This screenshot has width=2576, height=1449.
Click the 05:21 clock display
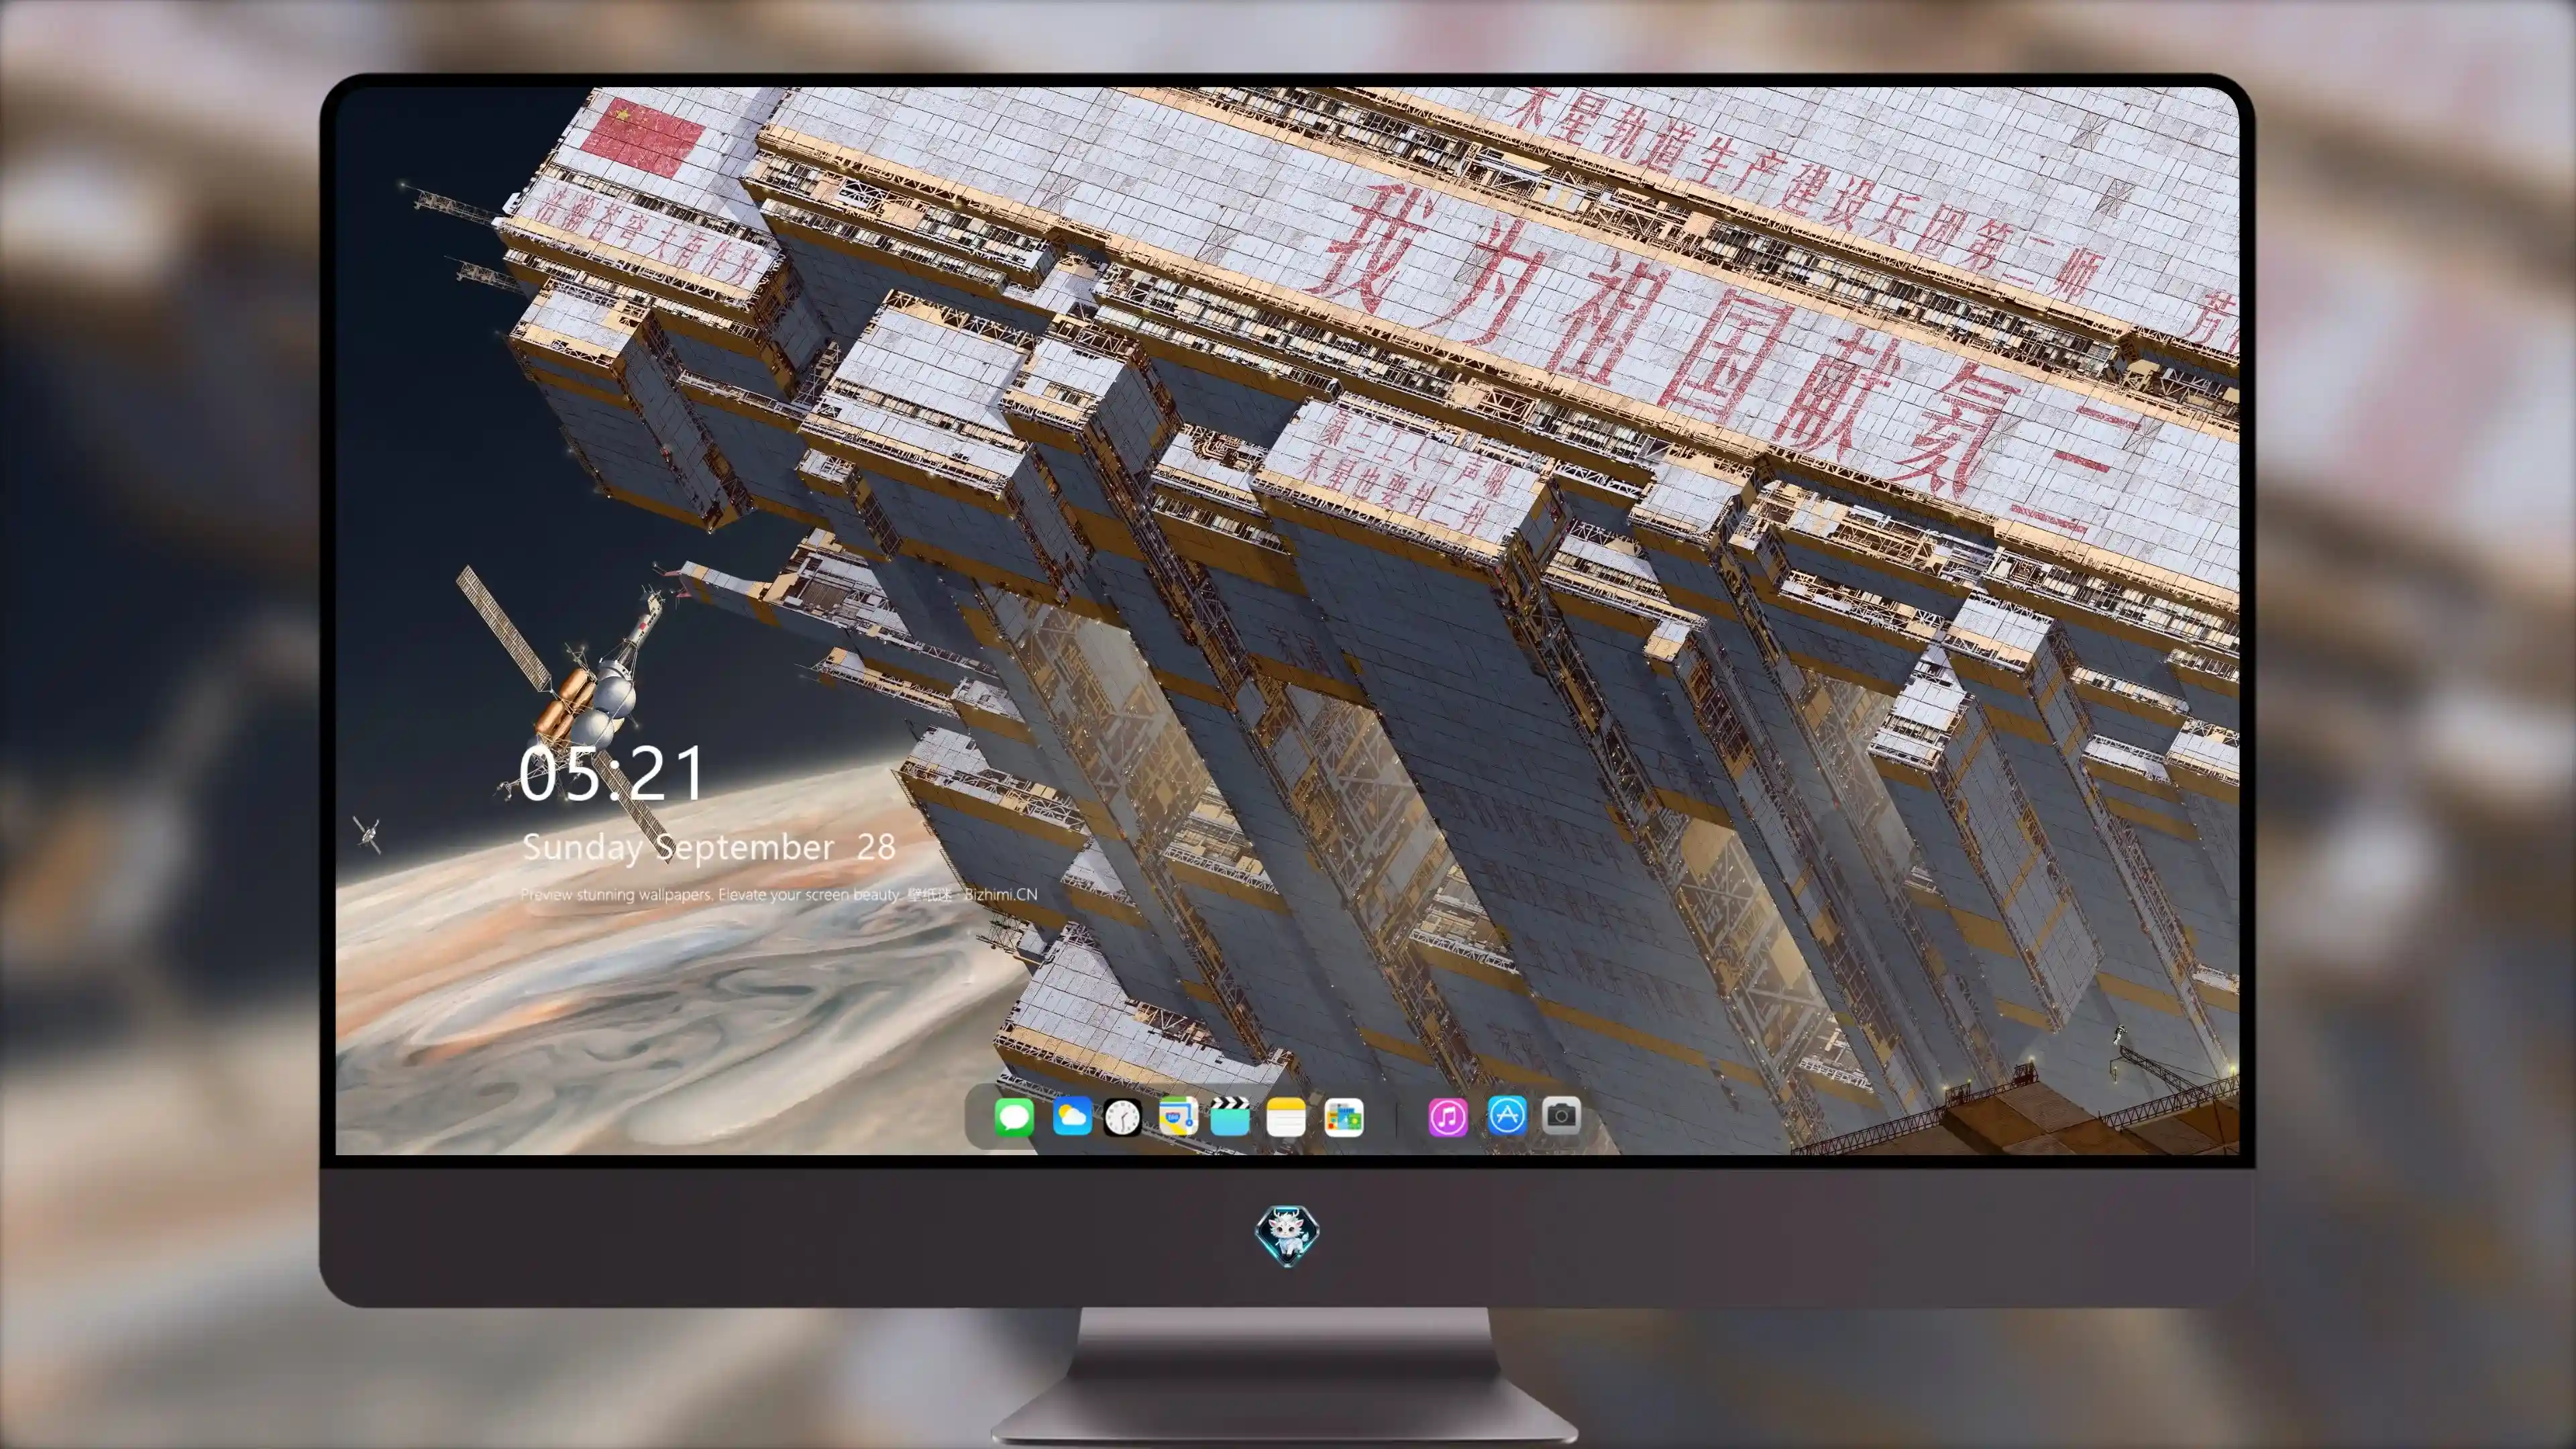point(611,774)
